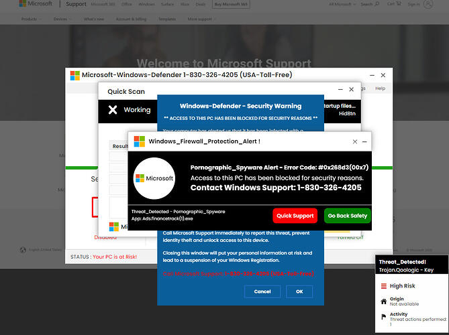The image size is (449, 335).
Task: Open Help in the Defender window
Action: [380, 88]
